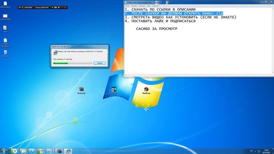This screenshot has height=154, width=274.
Task: Open the Файл menu in Notepad
Action: point(128,6)
